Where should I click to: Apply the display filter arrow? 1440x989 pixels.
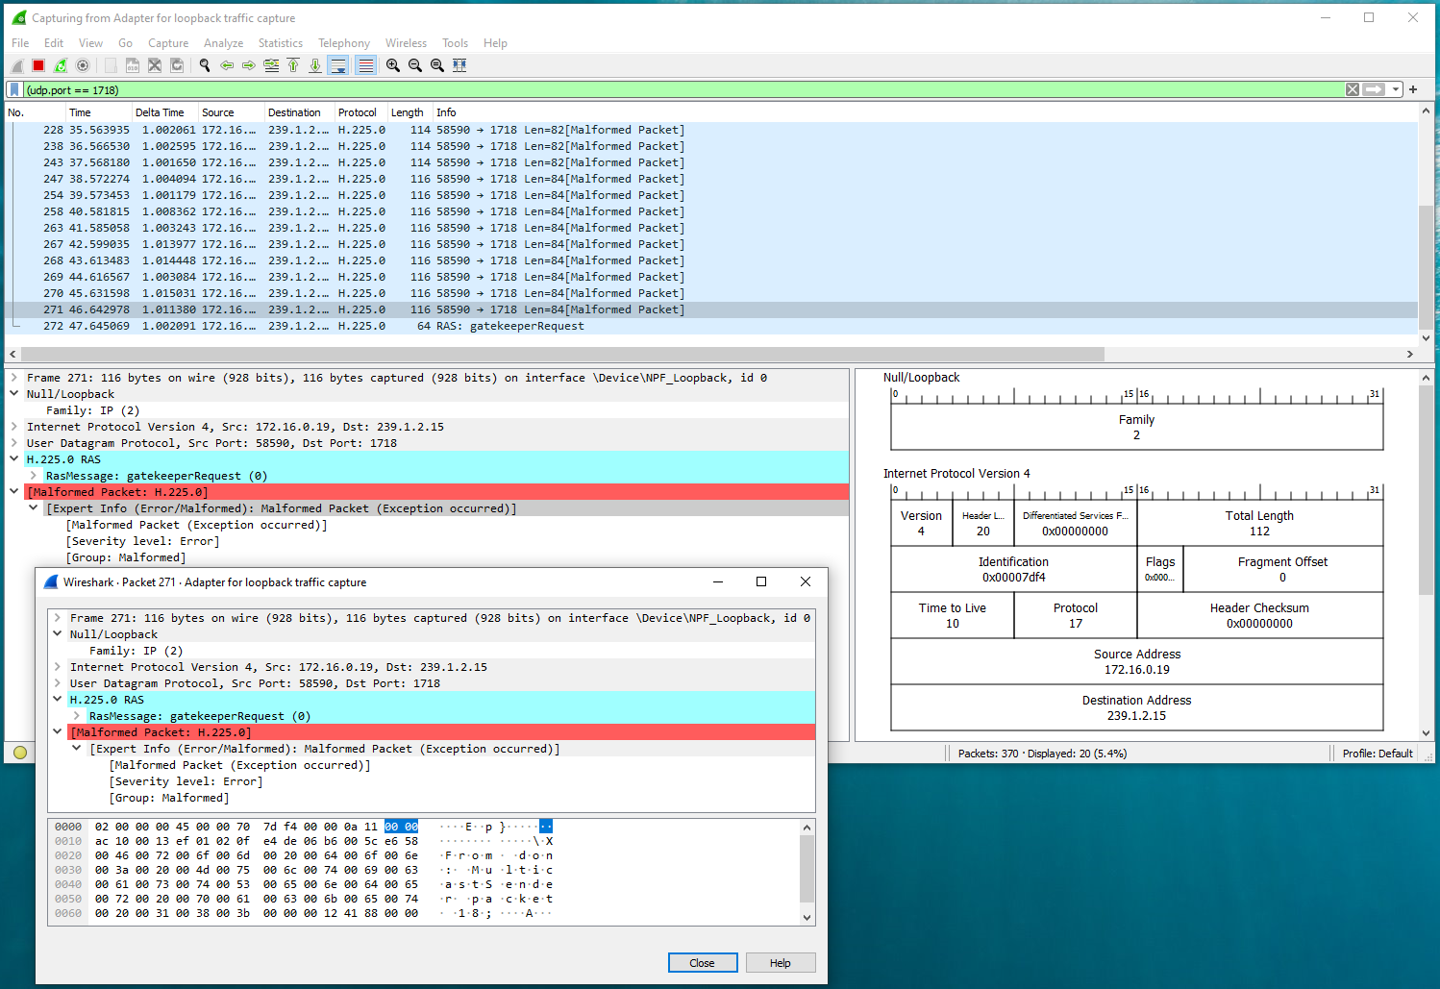tap(1375, 89)
